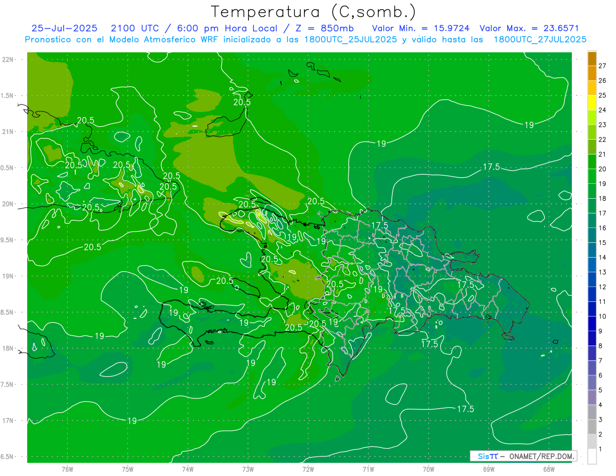
Task: Click the "1800UTC_27JUL2025" valid-until timestamp
Action: 540,40
